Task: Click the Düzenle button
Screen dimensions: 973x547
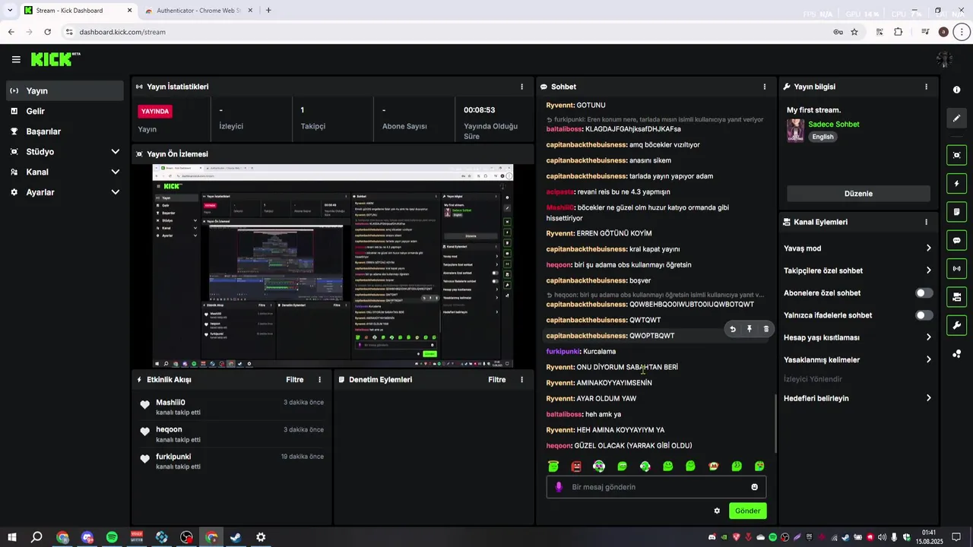Action: pyautogui.click(x=858, y=194)
